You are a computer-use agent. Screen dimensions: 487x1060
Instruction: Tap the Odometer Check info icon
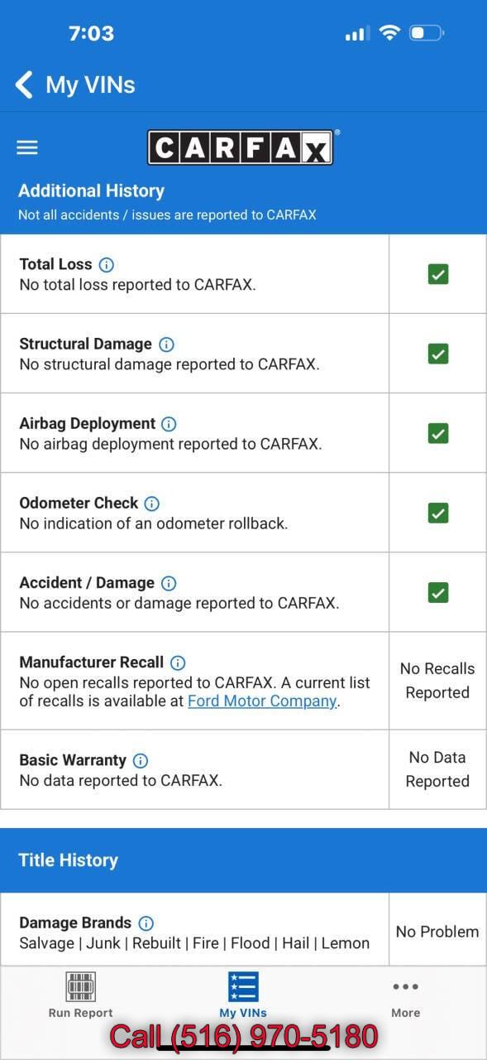click(x=152, y=503)
